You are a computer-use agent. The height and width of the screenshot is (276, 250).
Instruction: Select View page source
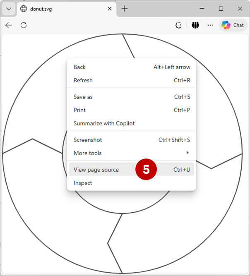tap(131, 170)
